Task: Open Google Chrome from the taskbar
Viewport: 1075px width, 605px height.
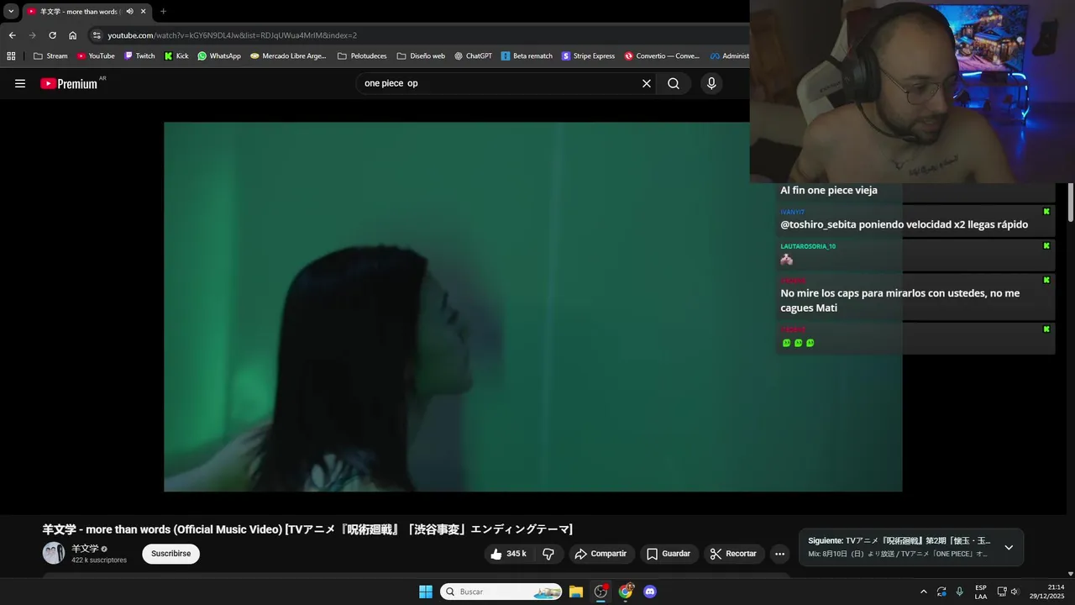Action: [x=626, y=592]
